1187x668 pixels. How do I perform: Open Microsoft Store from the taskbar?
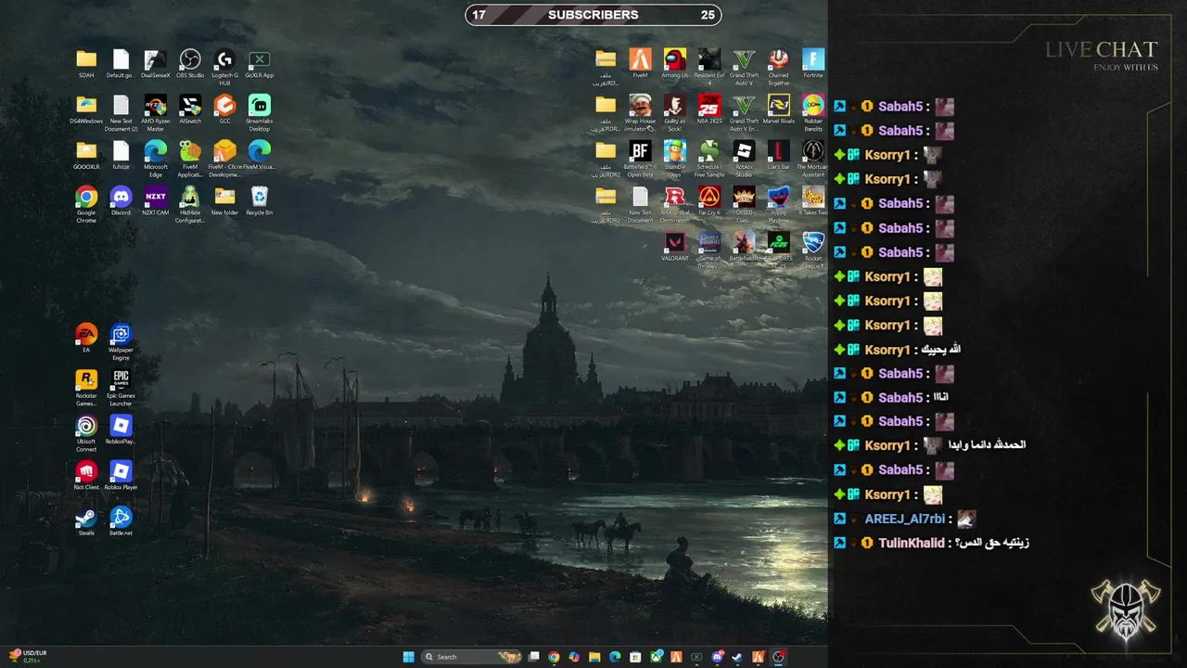point(635,657)
